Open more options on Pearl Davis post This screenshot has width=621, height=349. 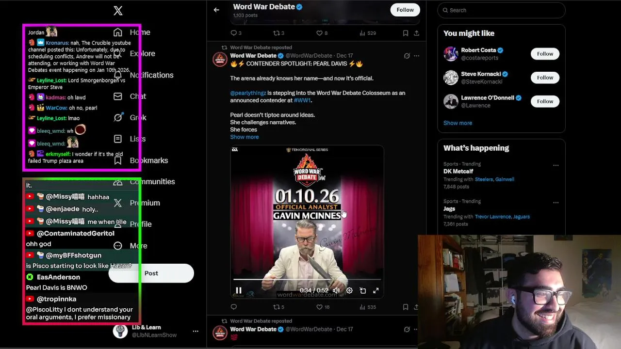click(x=416, y=56)
